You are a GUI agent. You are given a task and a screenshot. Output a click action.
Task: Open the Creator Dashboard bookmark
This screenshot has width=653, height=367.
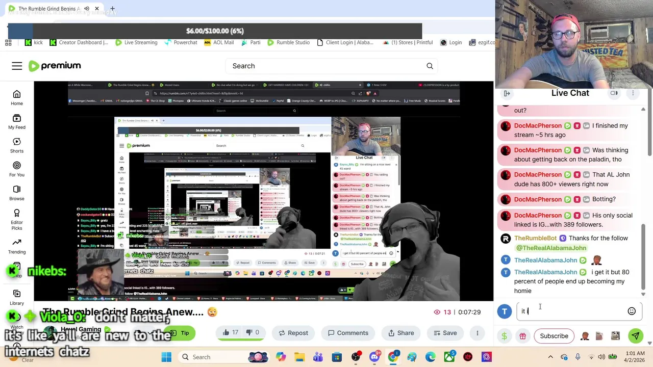tap(79, 42)
